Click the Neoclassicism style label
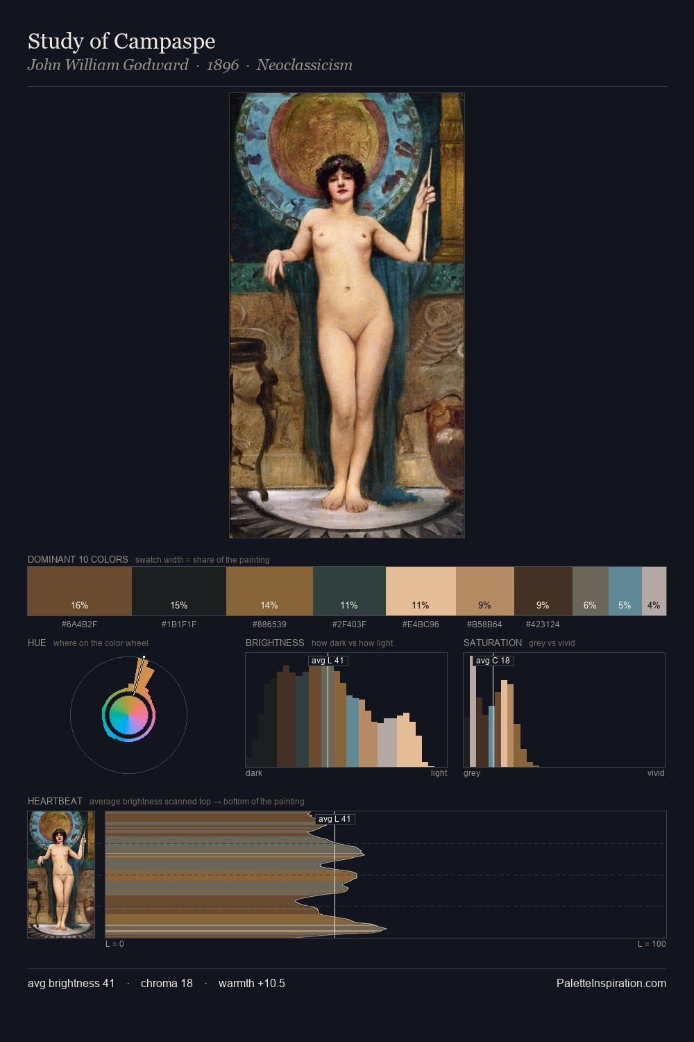The width and height of the screenshot is (694, 1042). pos(305,65)
